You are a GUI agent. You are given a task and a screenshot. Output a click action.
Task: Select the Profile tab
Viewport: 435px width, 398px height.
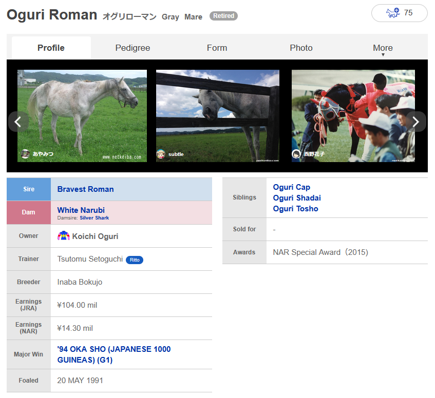51,48
